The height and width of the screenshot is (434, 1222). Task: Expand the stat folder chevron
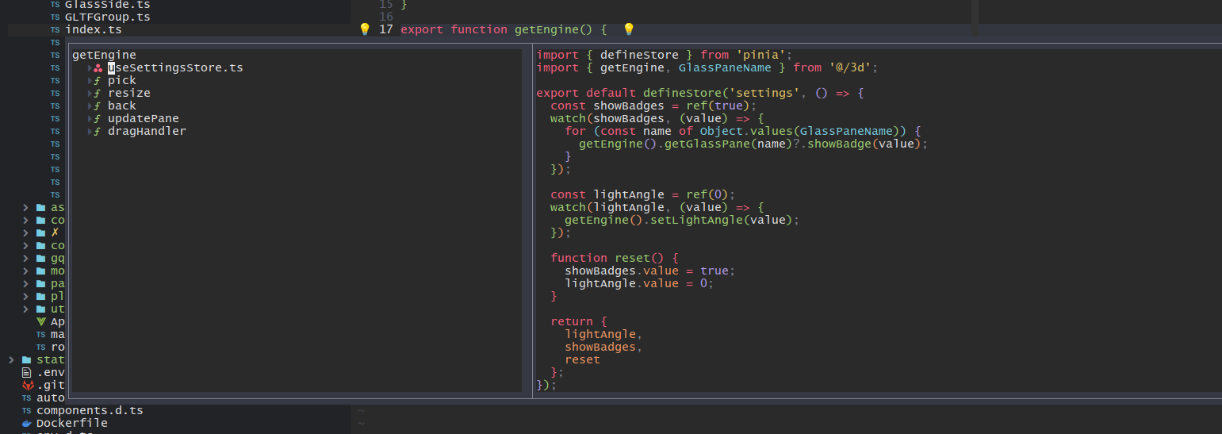(x=12, y=359)
